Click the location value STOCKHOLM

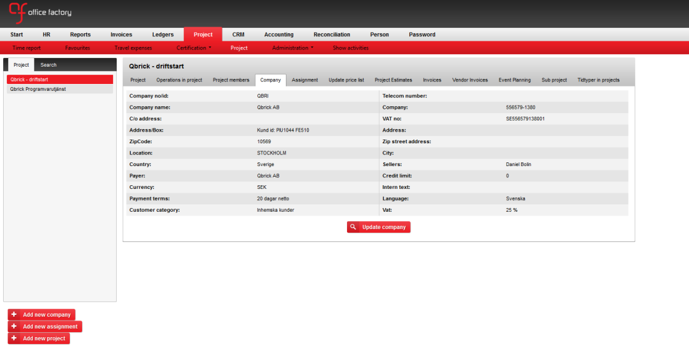272,153
